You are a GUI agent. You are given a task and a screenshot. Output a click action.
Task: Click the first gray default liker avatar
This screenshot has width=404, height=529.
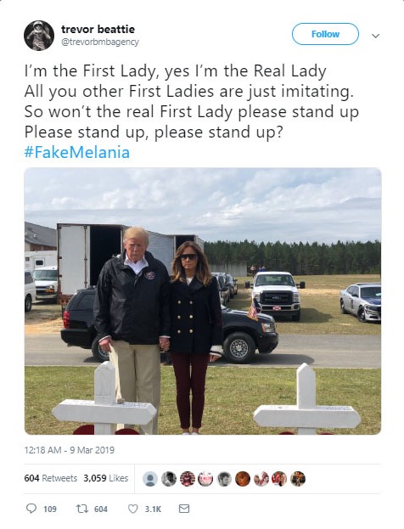150,479
